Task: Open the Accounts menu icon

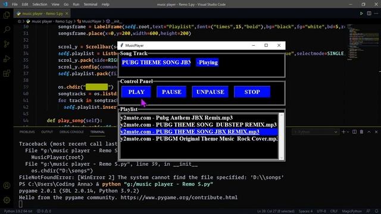Action: (x=7, y=185)
